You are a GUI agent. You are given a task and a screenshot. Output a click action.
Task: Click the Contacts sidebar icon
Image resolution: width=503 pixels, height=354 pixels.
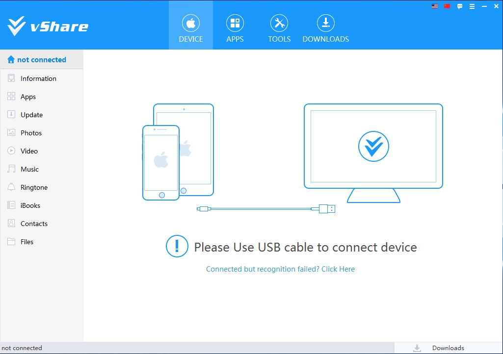pyautogui.click(x=11, y=223)
